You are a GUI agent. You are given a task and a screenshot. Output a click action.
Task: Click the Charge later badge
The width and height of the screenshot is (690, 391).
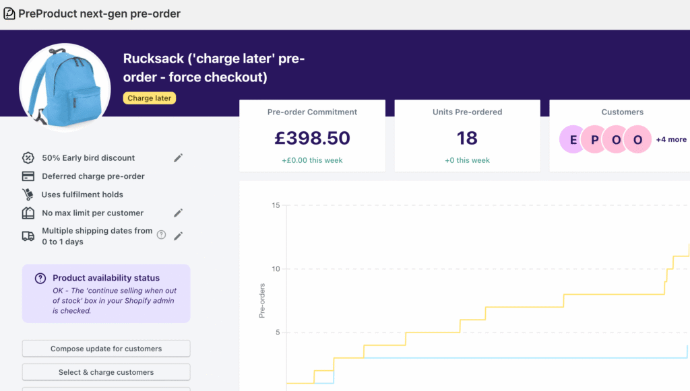(x=150, y=98)
